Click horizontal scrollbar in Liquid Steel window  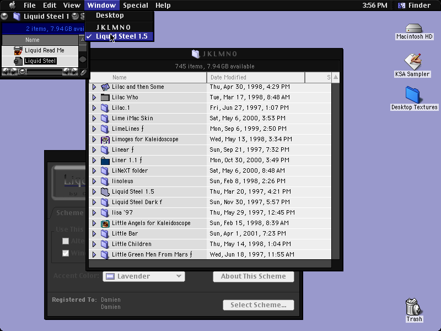pos(40,72)
